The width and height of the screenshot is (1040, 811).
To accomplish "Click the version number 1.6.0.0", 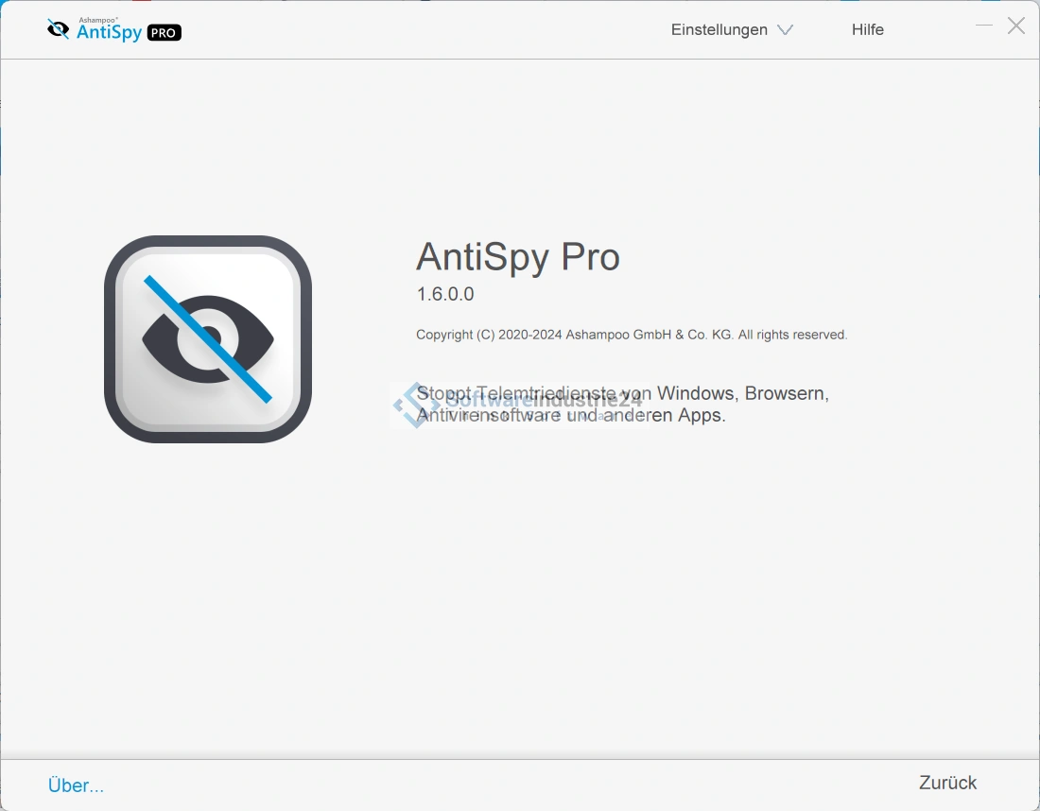I will click(445, 294).
